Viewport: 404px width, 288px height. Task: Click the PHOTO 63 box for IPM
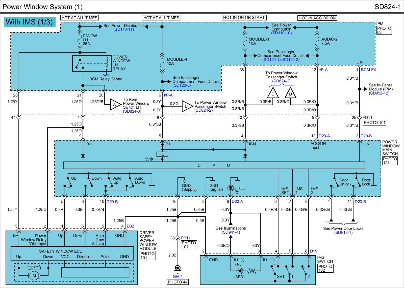pyautogui.click(x=384, y=30)
